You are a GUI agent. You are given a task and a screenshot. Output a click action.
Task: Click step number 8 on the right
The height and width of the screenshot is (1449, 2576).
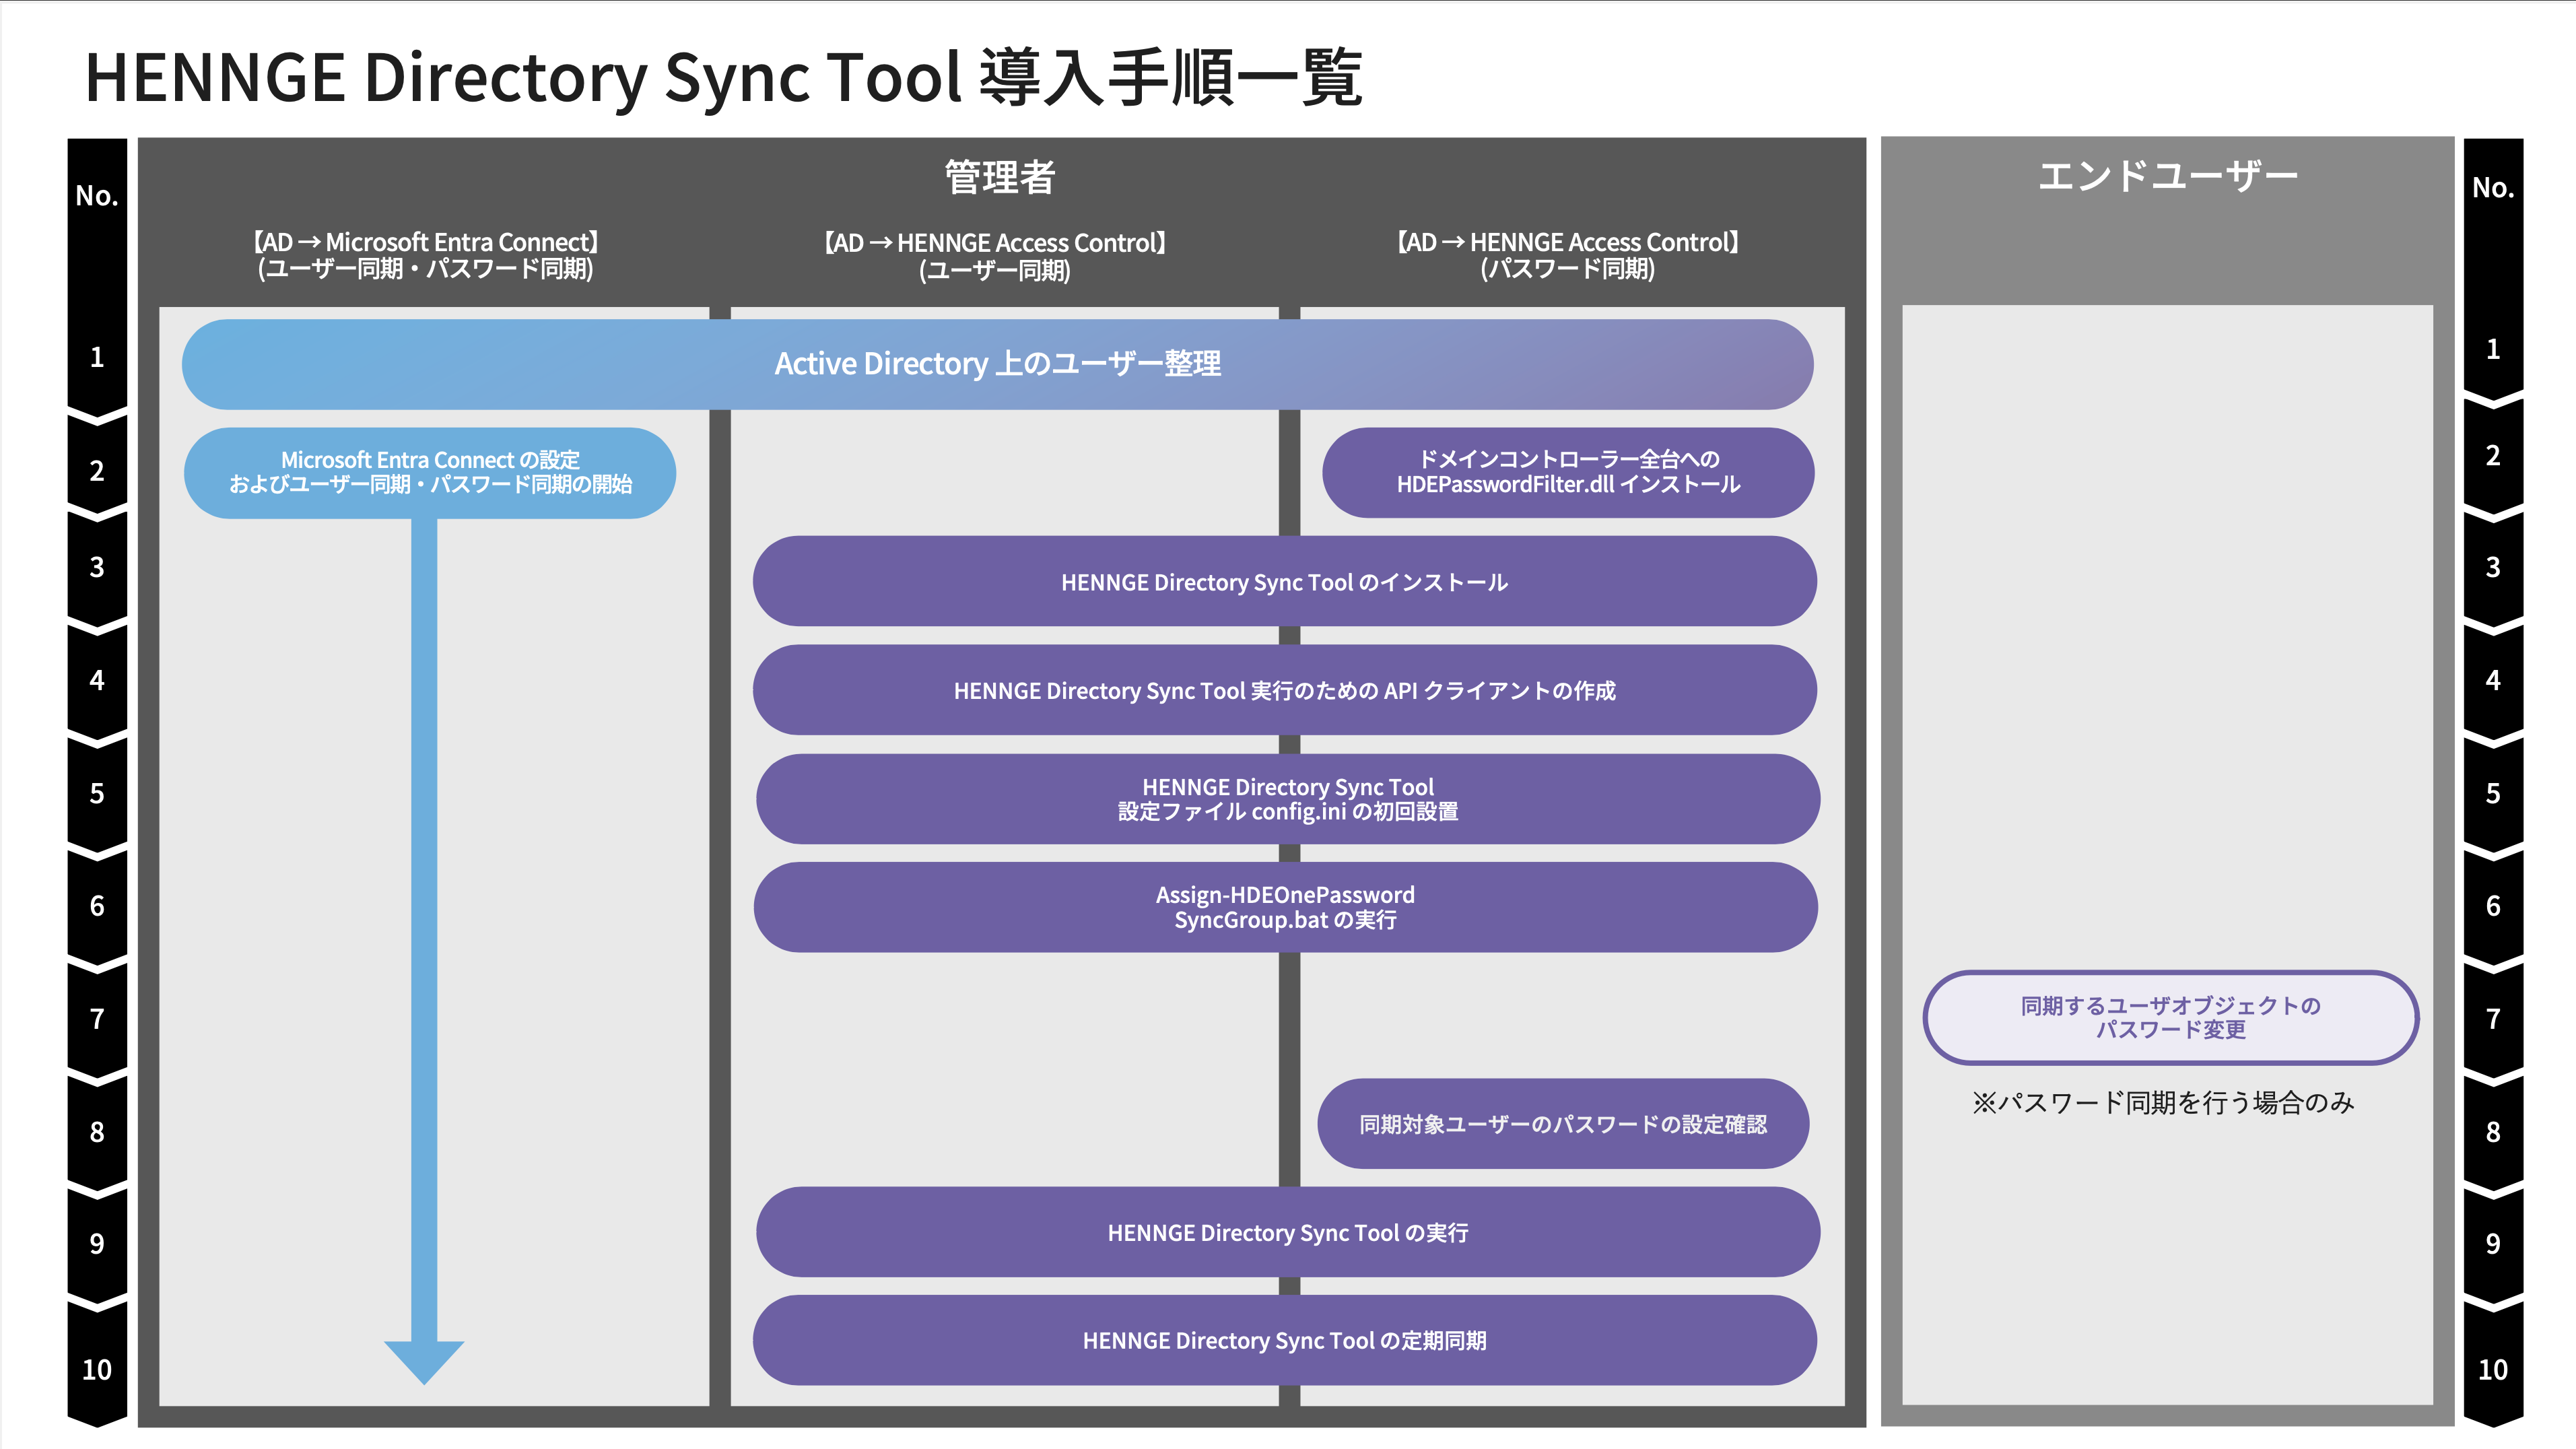pyautogui.click(x=2493, y=1132)
